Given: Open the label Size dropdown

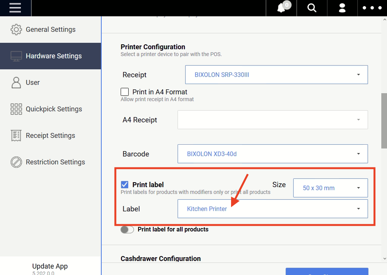Looking at the screenshot, I should [330, 188].
